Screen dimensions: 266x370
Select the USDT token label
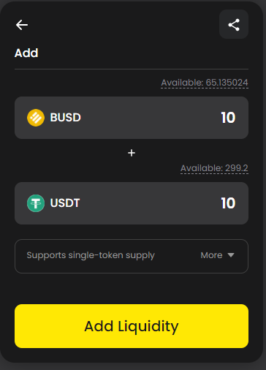(x=65, y=203)
